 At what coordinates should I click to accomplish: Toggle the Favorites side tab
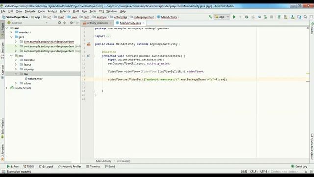(x=2, y=152)
